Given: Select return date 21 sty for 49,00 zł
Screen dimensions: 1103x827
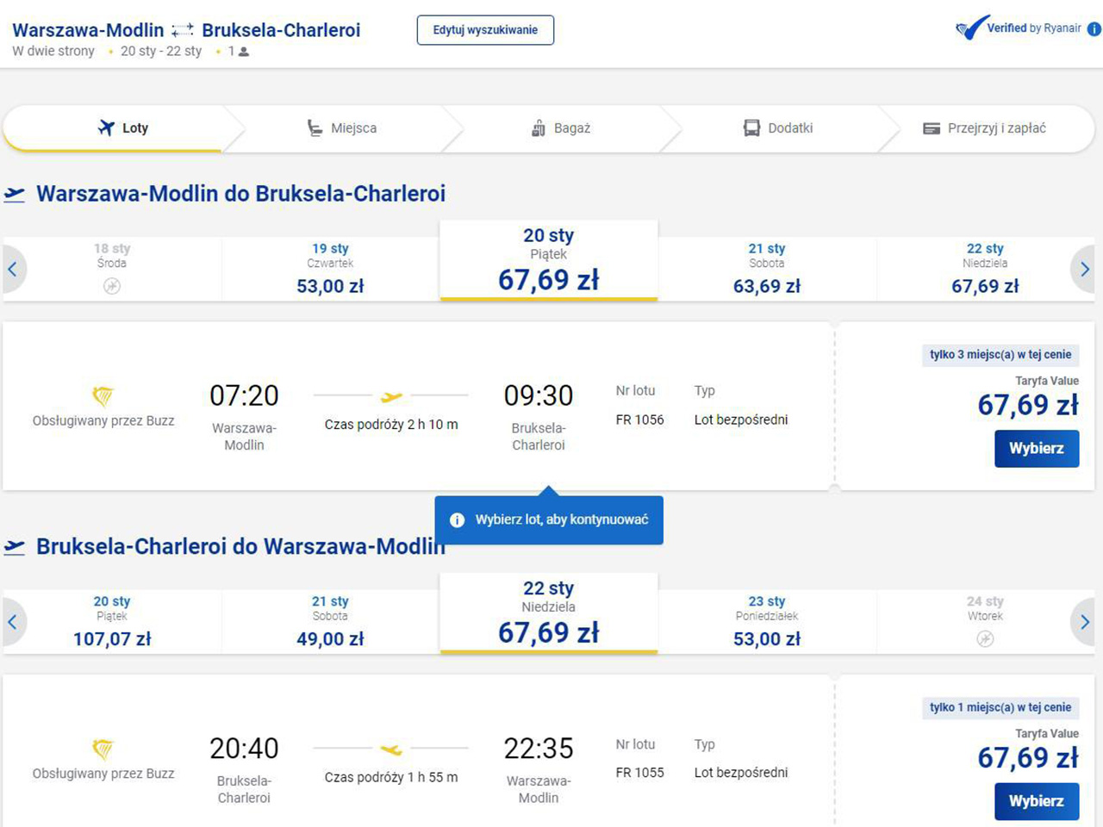Looking at the screenshot, I should point(330,622).
